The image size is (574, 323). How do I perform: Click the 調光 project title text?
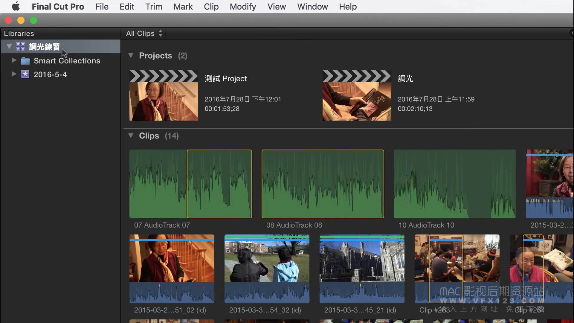coord(405,79)
